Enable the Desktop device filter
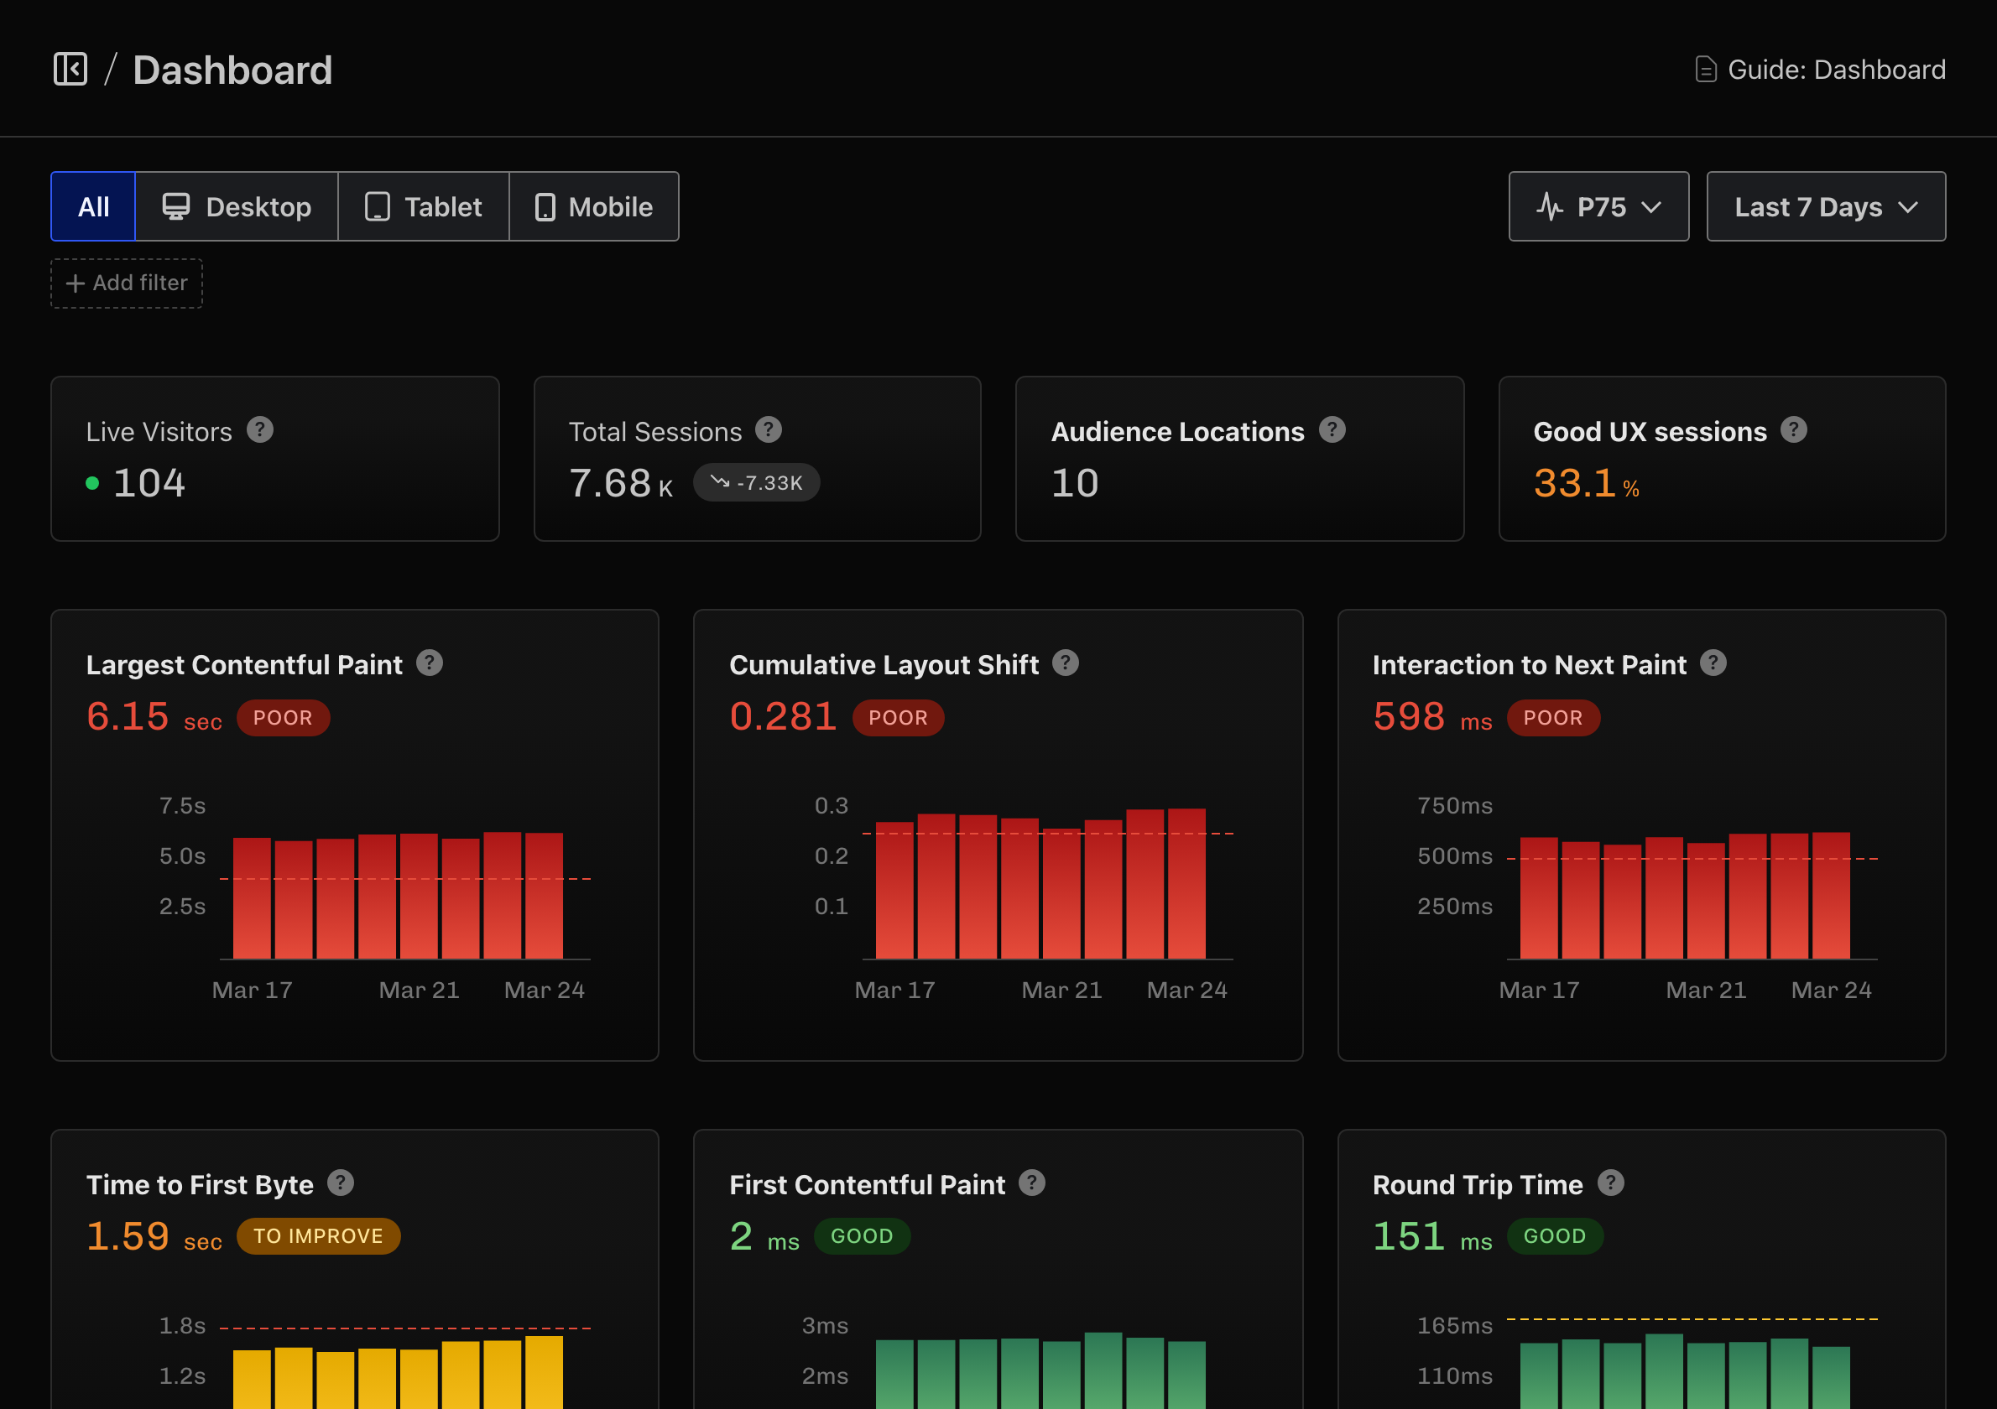1997x1409 pixels. [236, 206]
